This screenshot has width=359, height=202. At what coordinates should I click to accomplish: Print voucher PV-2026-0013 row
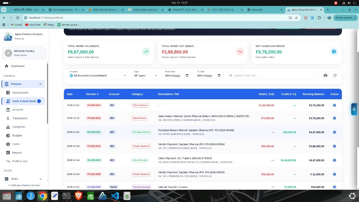click(x=334, y=105)
